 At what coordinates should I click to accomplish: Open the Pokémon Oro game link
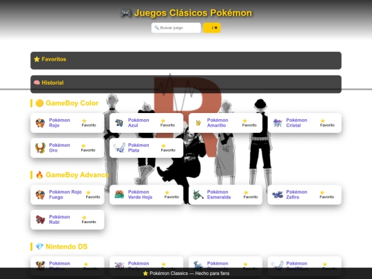pos(59,148)
